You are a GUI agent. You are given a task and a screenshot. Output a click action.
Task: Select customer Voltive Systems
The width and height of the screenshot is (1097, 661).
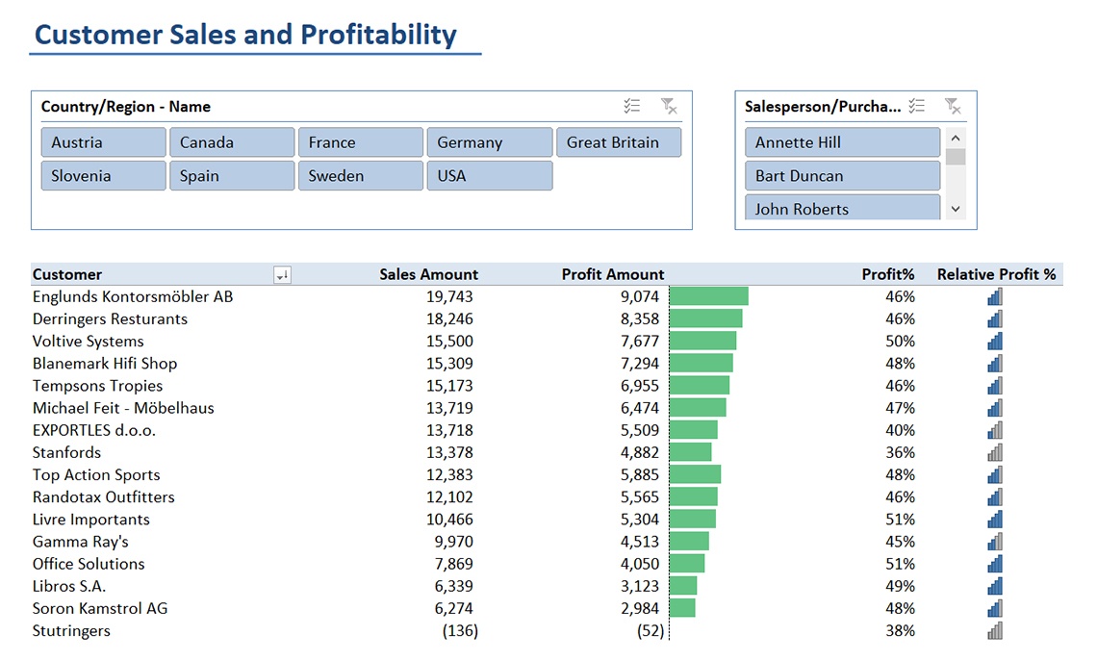pyautogui.click(x=89, y=342)
